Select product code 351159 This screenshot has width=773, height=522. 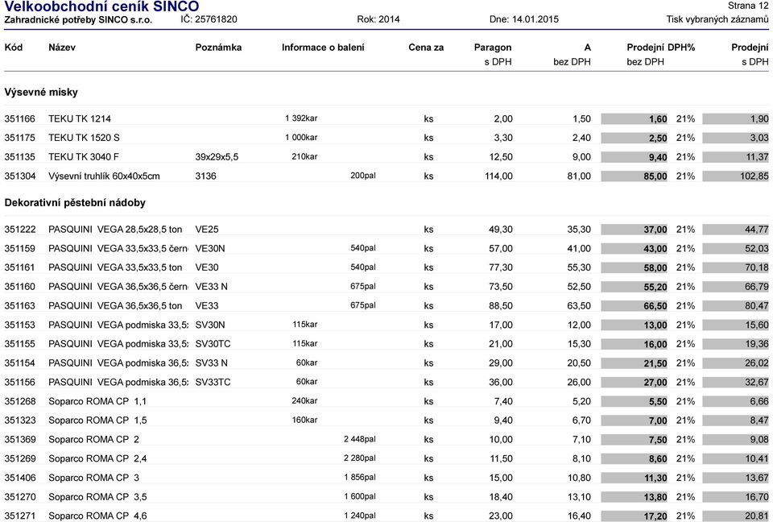point(19,249)
